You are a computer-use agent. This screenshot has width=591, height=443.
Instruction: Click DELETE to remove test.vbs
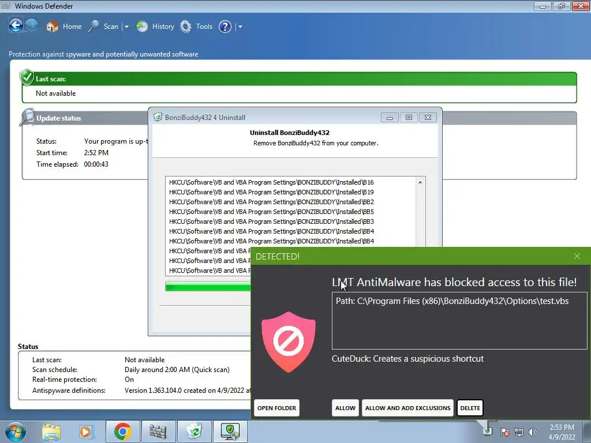[470, 408]
